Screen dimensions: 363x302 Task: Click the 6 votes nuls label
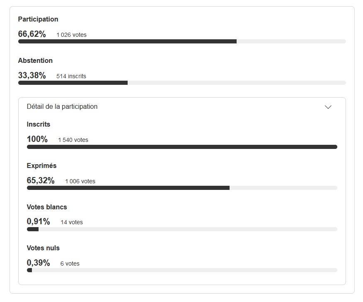[x=70, y=264]
